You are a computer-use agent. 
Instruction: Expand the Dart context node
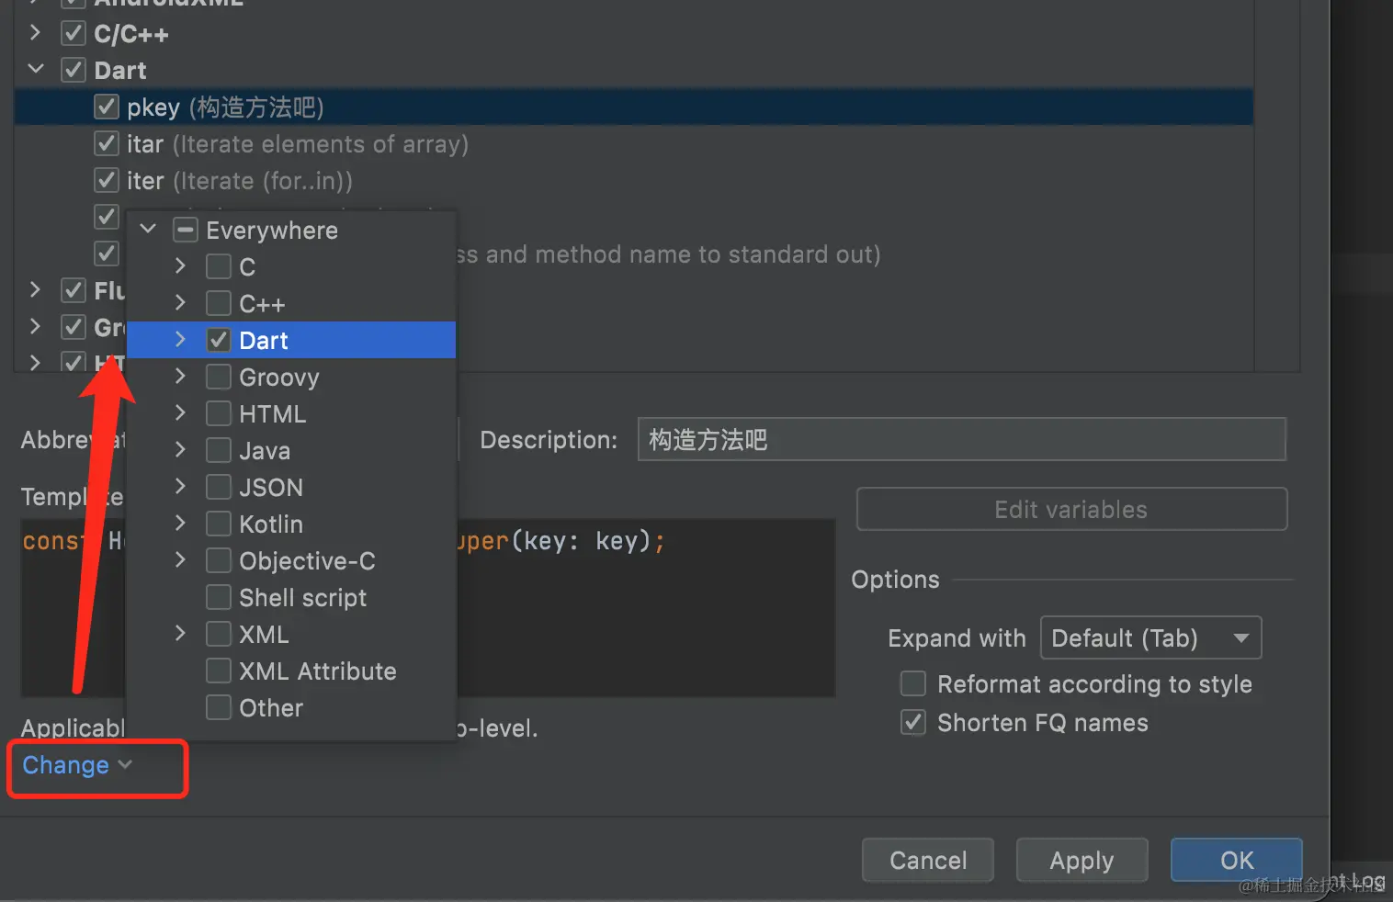point(180,340)
